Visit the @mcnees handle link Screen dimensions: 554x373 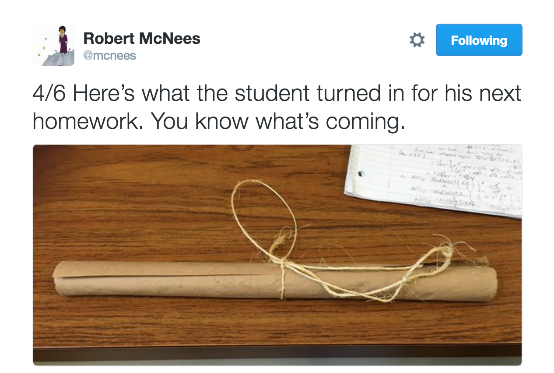[110, 56]
